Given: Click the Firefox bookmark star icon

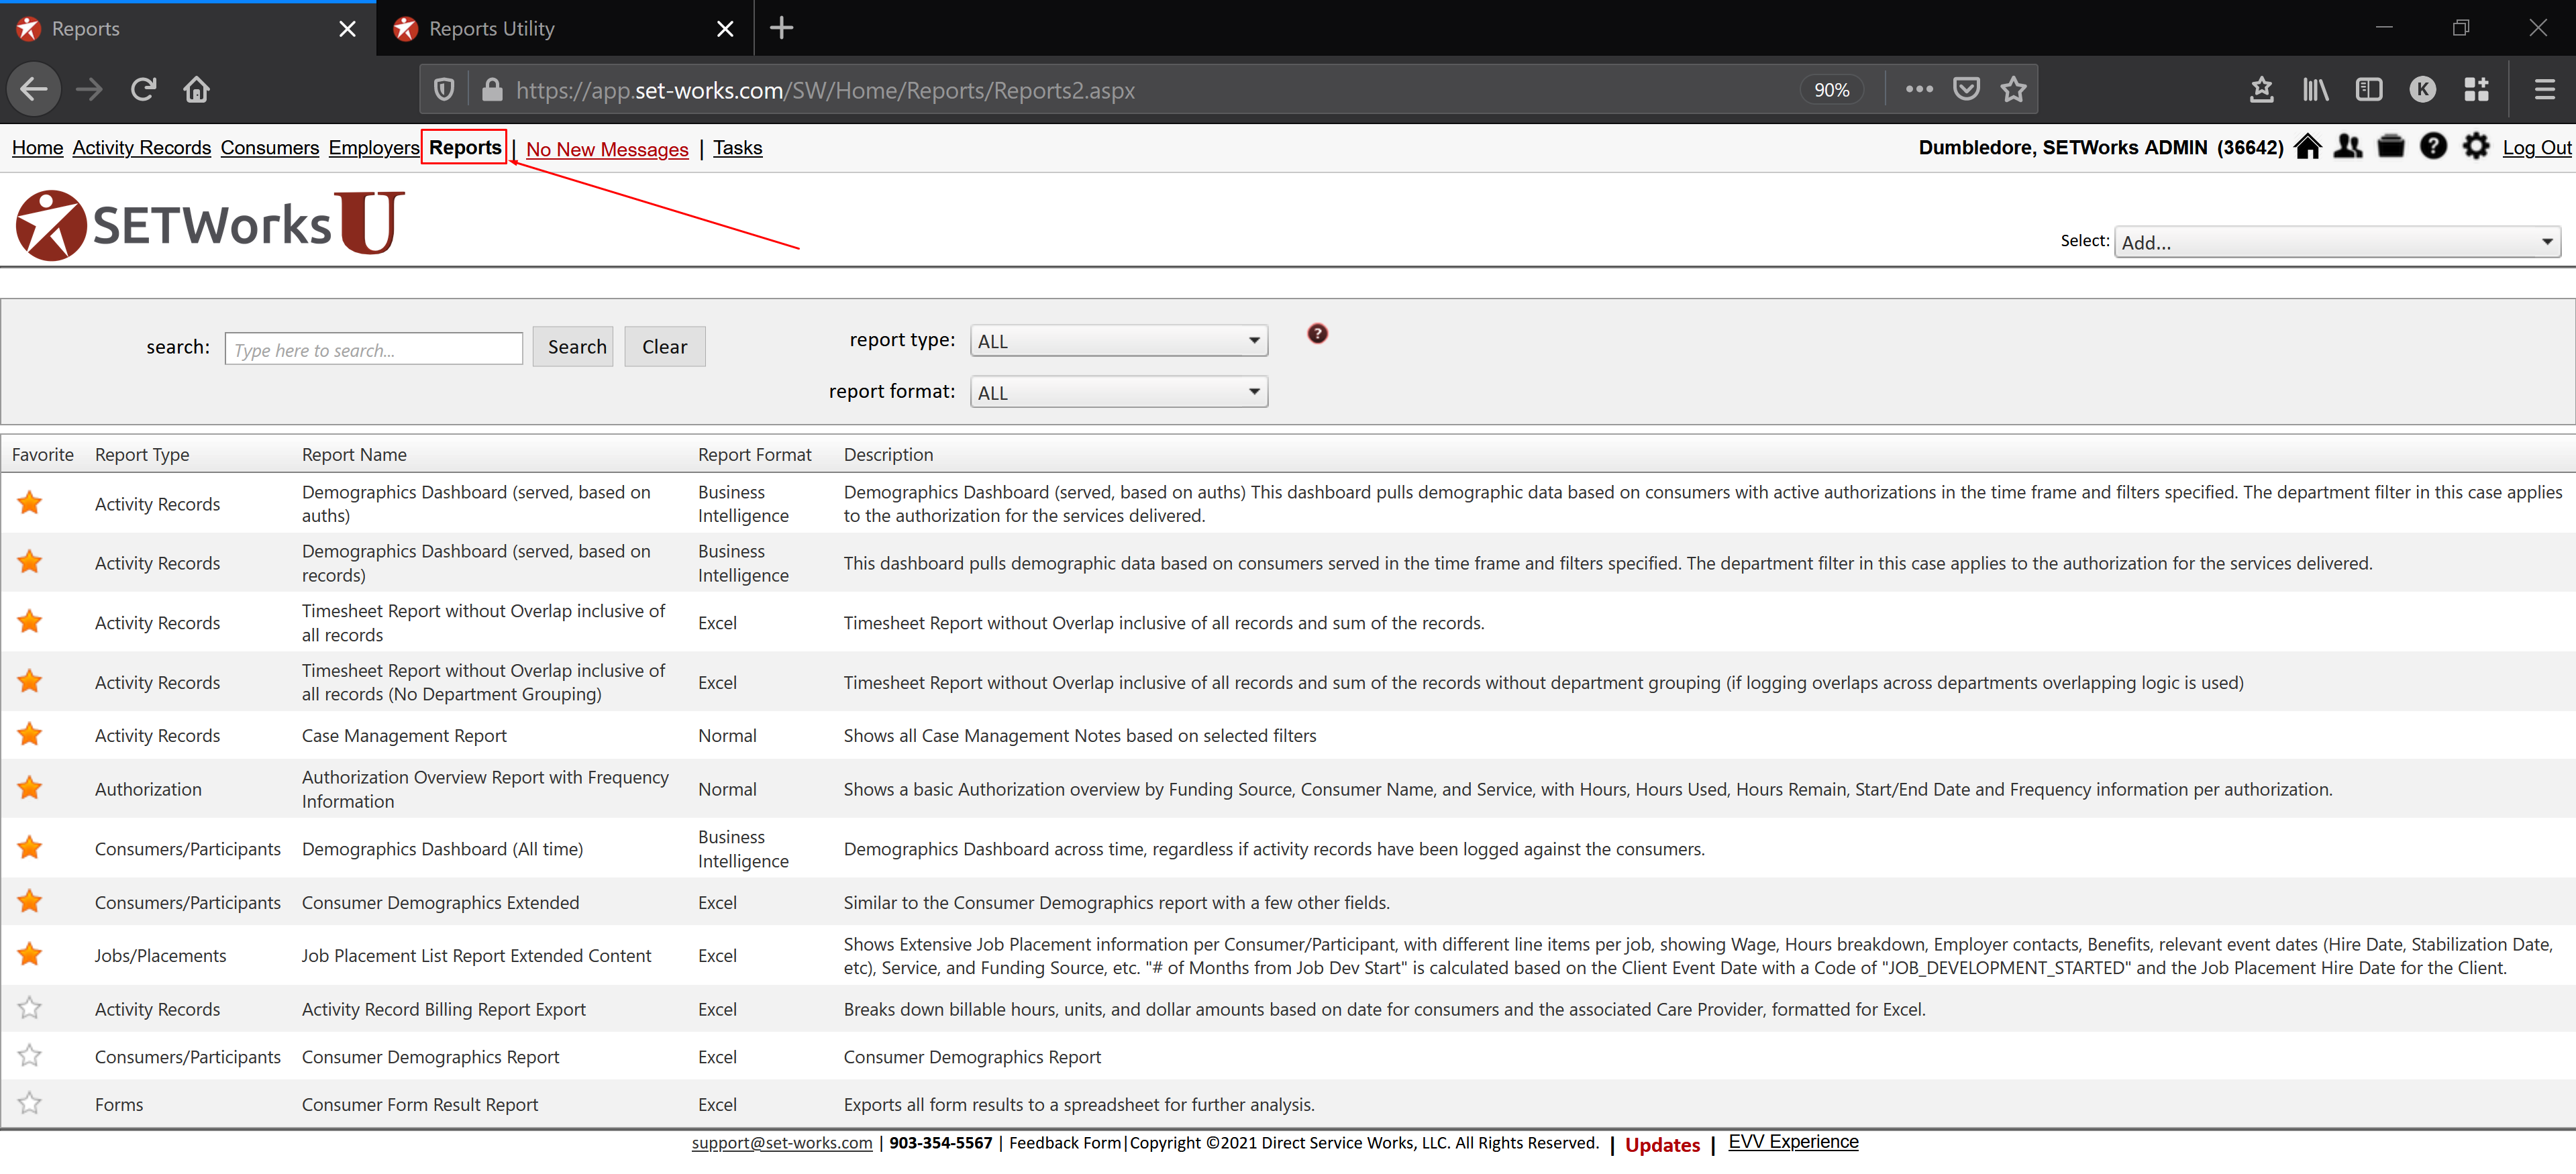Looking at the screenshot, I should 2013,90.
